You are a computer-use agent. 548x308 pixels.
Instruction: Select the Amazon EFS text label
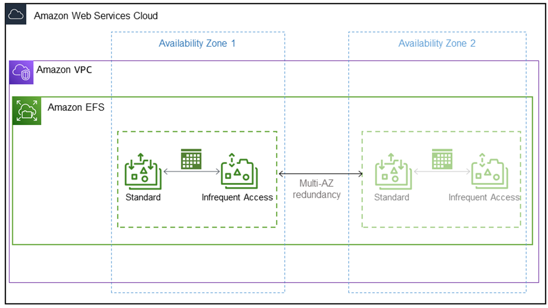[76, 107]
